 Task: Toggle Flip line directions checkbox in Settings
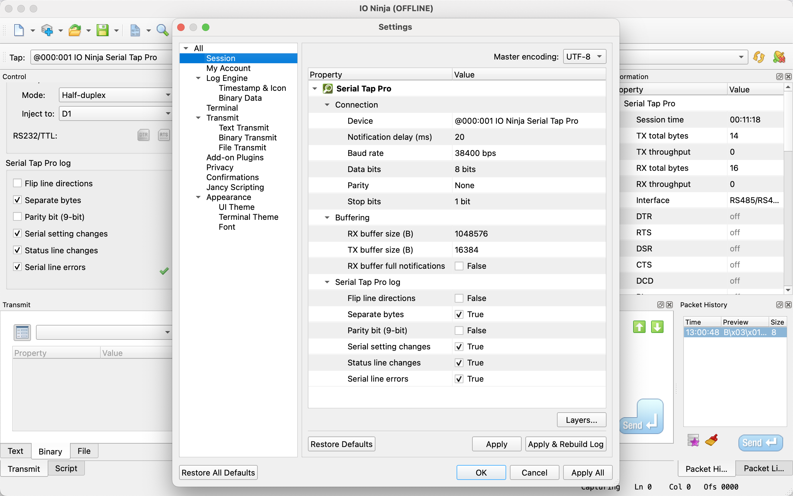point(459,298)
